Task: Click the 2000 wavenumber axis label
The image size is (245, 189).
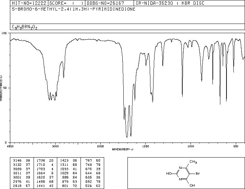Action: pos(100,146)
